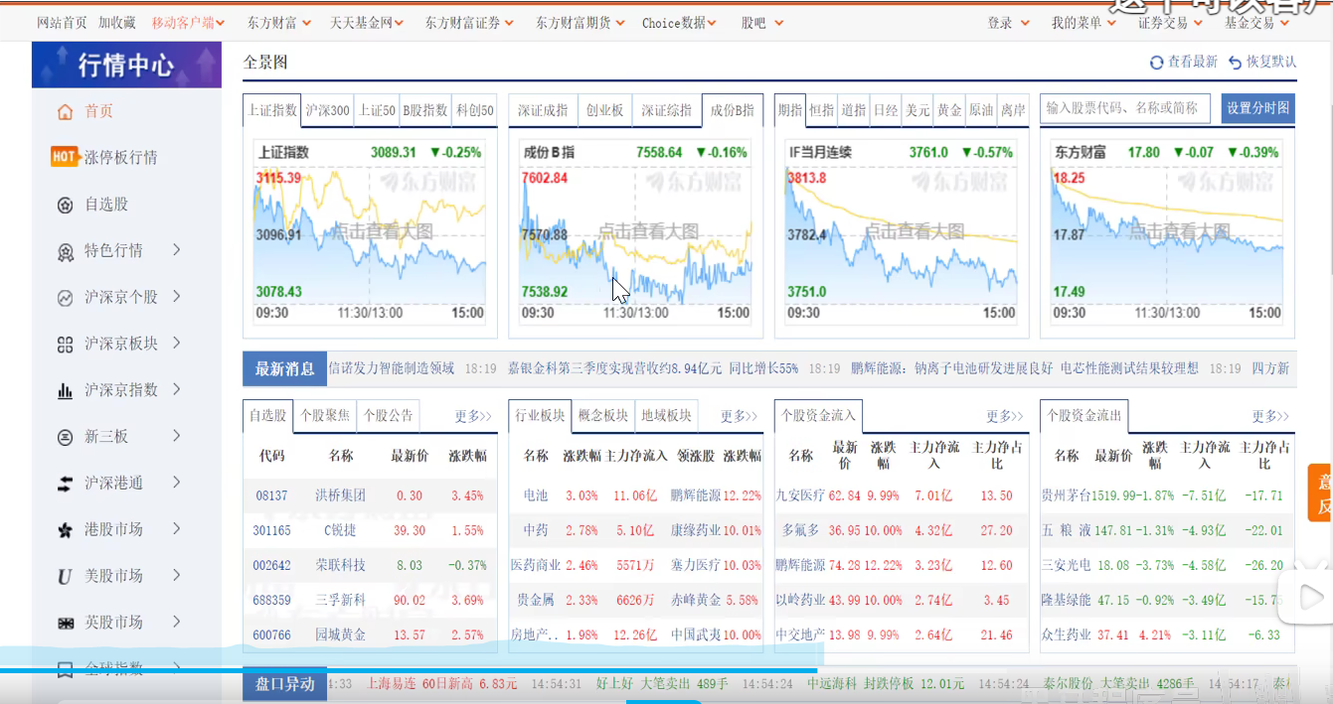Switch to the 黄金 futures tab
This screenshot has height=704, width=1333.
[949, 110]
